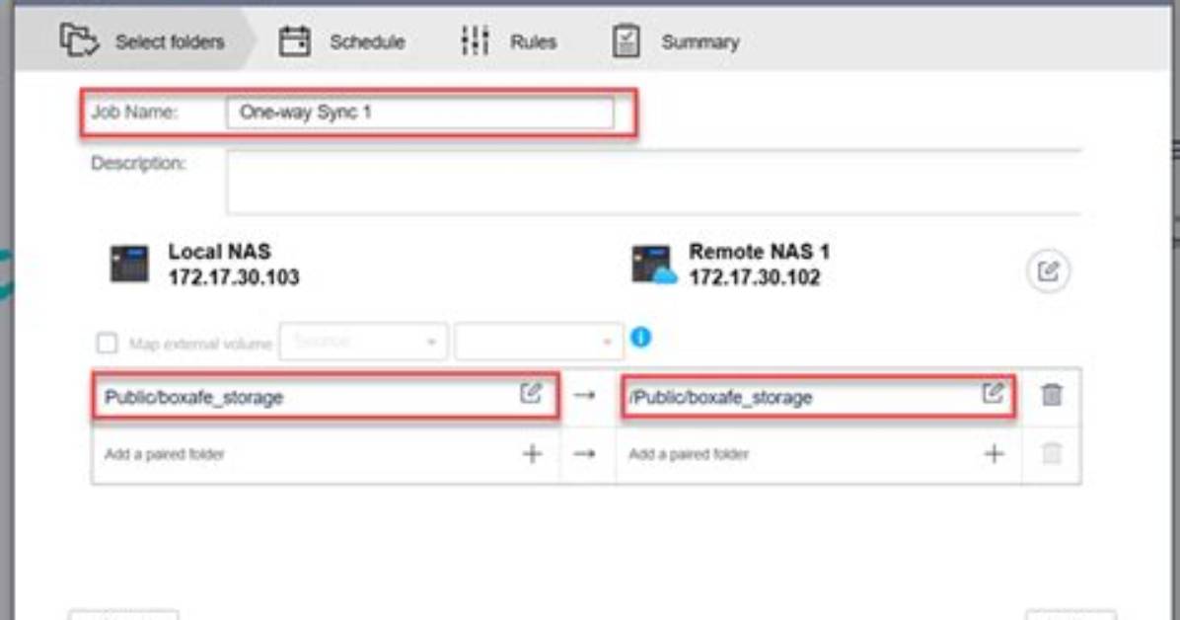Click the Rules sliders icon
This screenshot has height=620, width=1180.
coord(475,40)
